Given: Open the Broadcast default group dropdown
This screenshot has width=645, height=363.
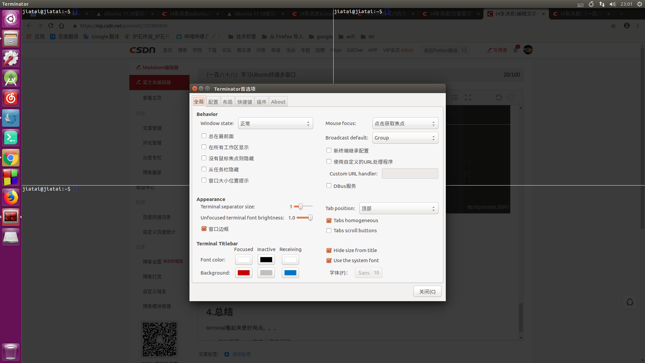Looking at the screenshot, I should click(x=404, y=137).
